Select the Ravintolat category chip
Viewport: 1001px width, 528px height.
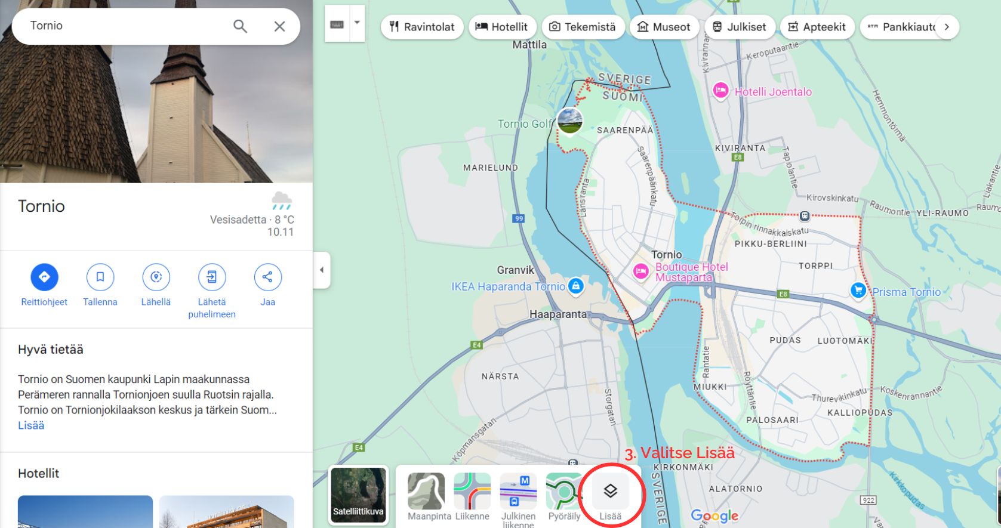[422, 27]
